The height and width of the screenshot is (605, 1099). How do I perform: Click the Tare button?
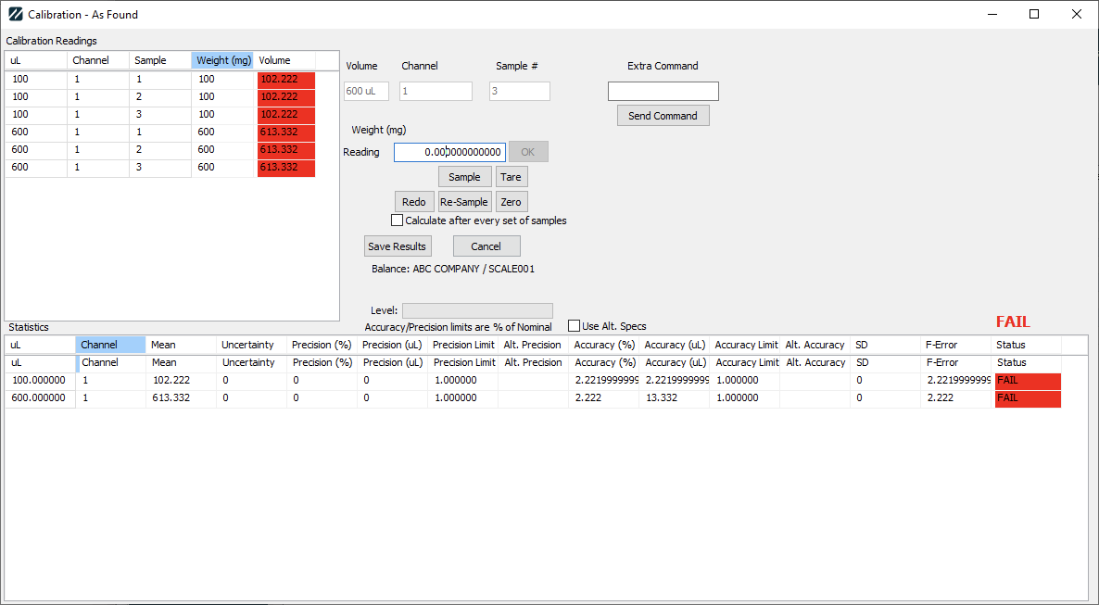(x=512, y=177)
